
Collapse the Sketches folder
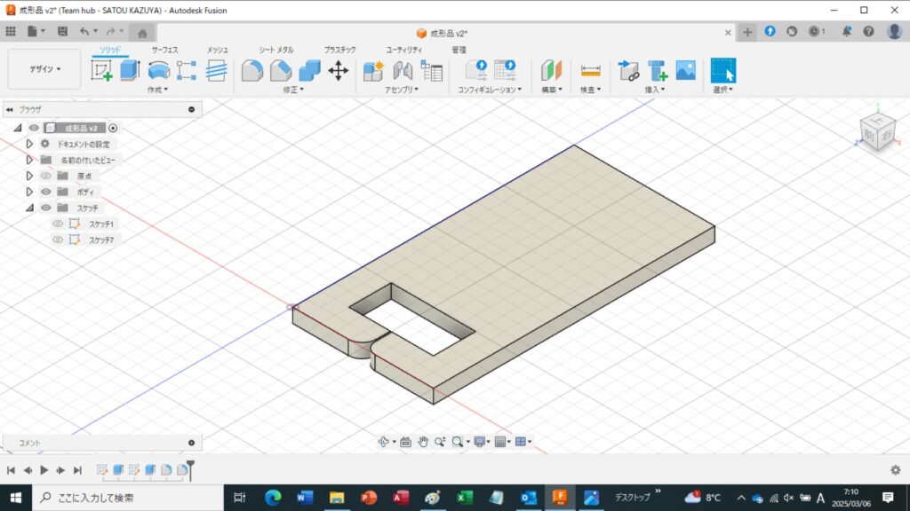29,208
